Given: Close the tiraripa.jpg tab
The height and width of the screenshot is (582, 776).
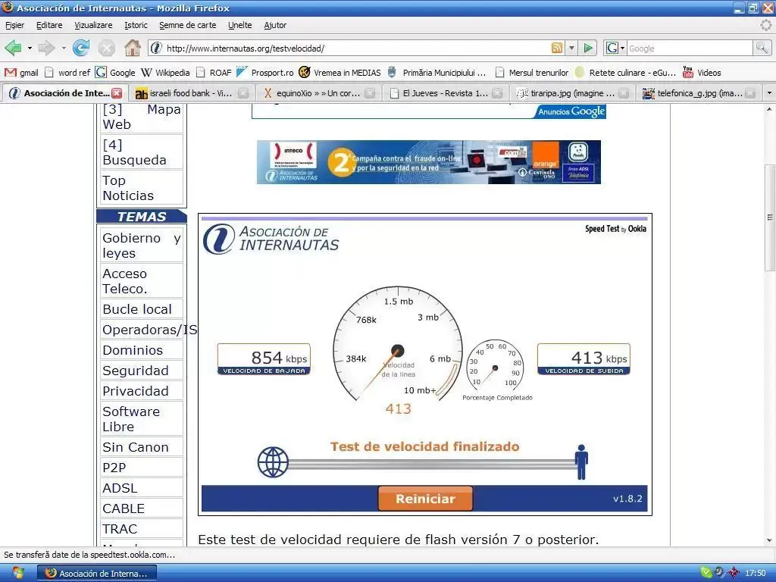Looking at the screenshot, I should [624, 93].
